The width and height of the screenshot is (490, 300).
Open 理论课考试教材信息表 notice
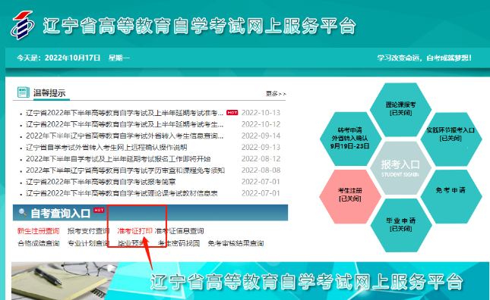click(x=122, y=193)
